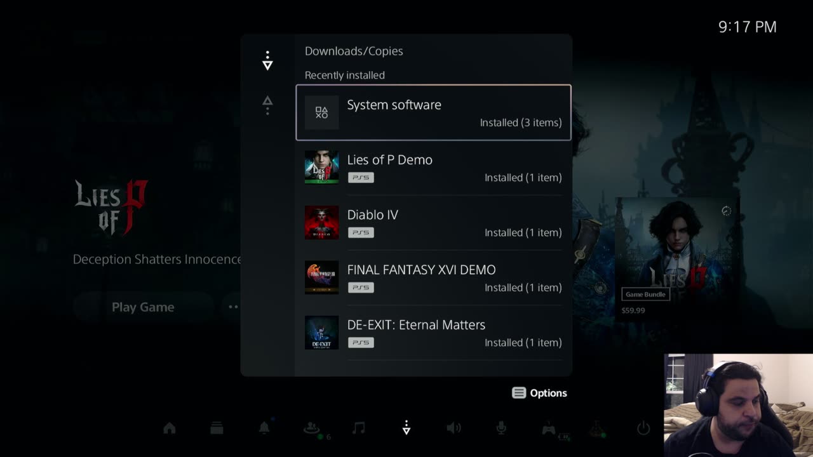Select Lies of P Demo row
The width and height of the screenshot is (813, 457).
(433, 168)
